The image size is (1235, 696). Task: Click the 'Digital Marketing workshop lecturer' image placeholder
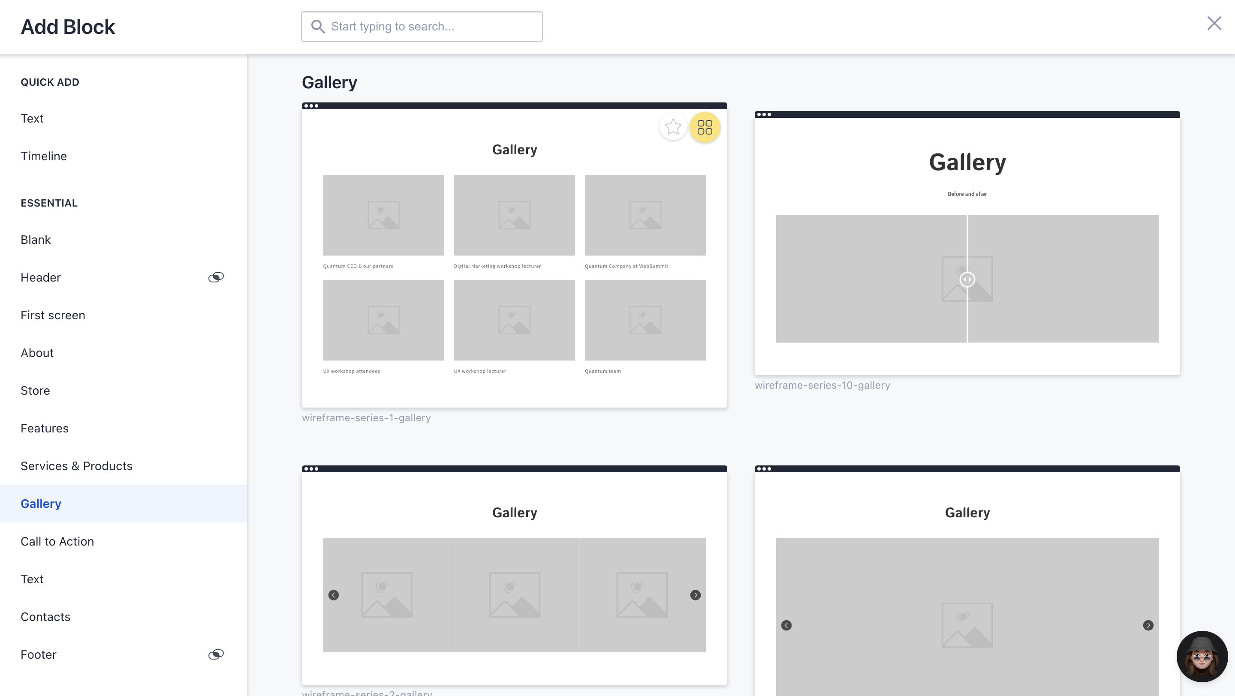(515, 215)
